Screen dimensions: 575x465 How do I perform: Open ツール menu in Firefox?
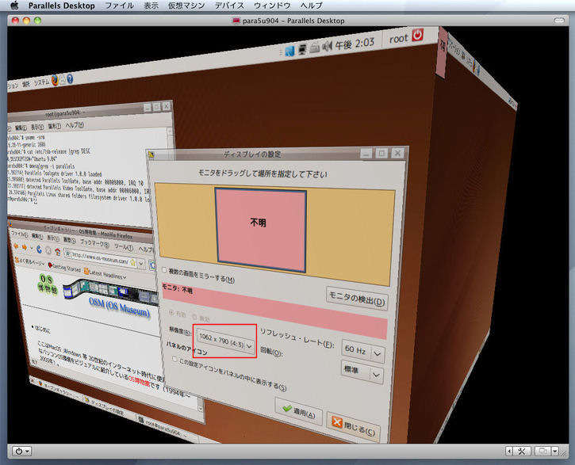click(x=123, y=247)
